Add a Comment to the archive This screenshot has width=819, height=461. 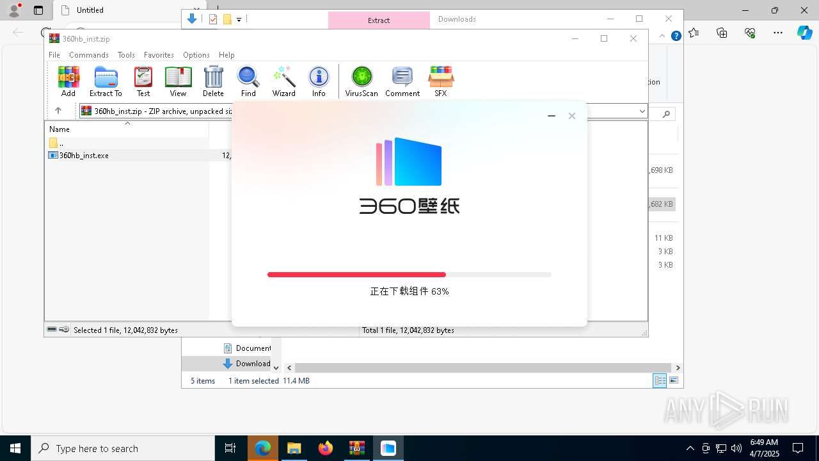click(402, 81)
